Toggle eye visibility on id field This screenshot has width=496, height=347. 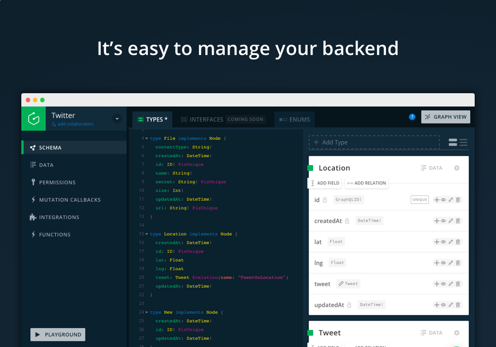click(443, 200)
